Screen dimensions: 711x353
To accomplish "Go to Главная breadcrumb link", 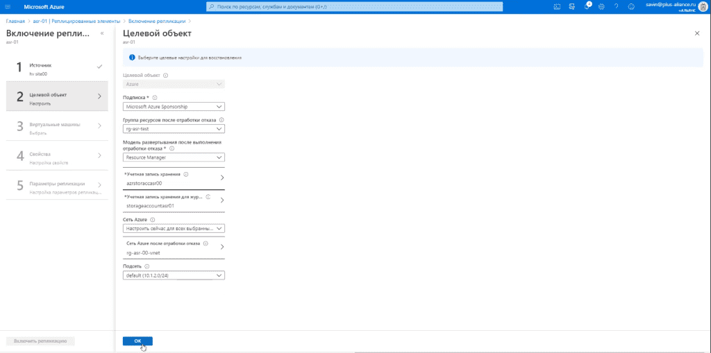I will [15, 21].
